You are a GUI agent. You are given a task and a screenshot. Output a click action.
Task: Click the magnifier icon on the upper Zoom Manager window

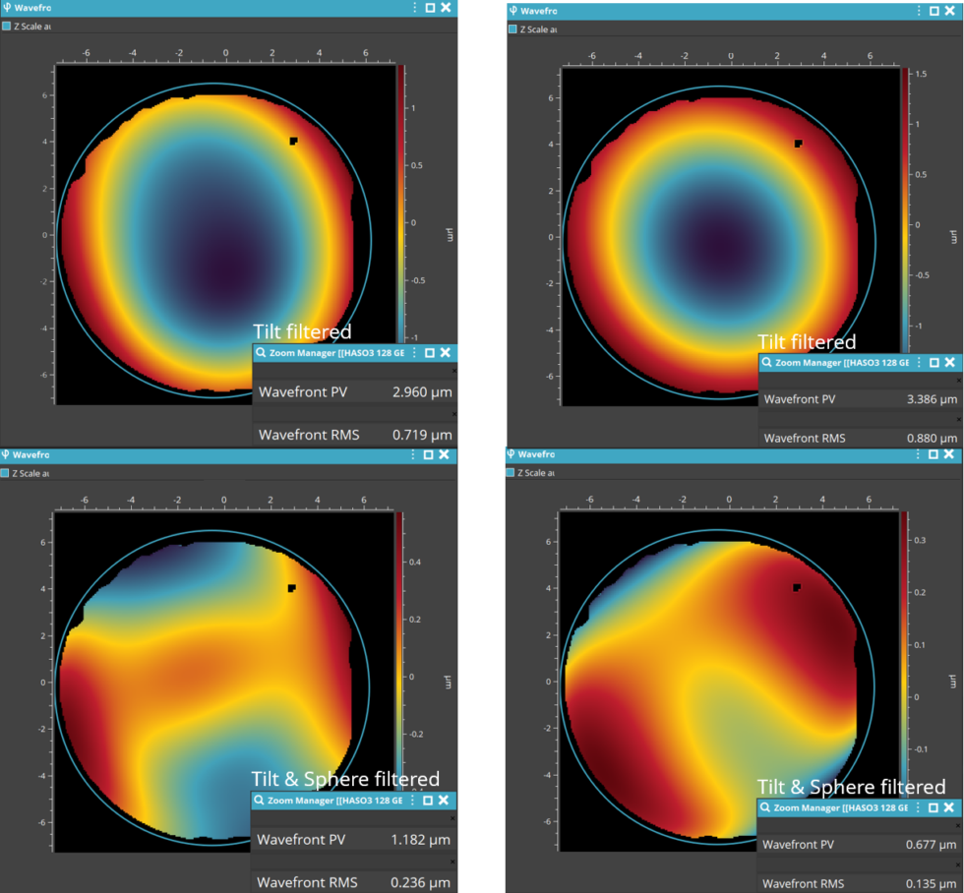coord(261,352)
